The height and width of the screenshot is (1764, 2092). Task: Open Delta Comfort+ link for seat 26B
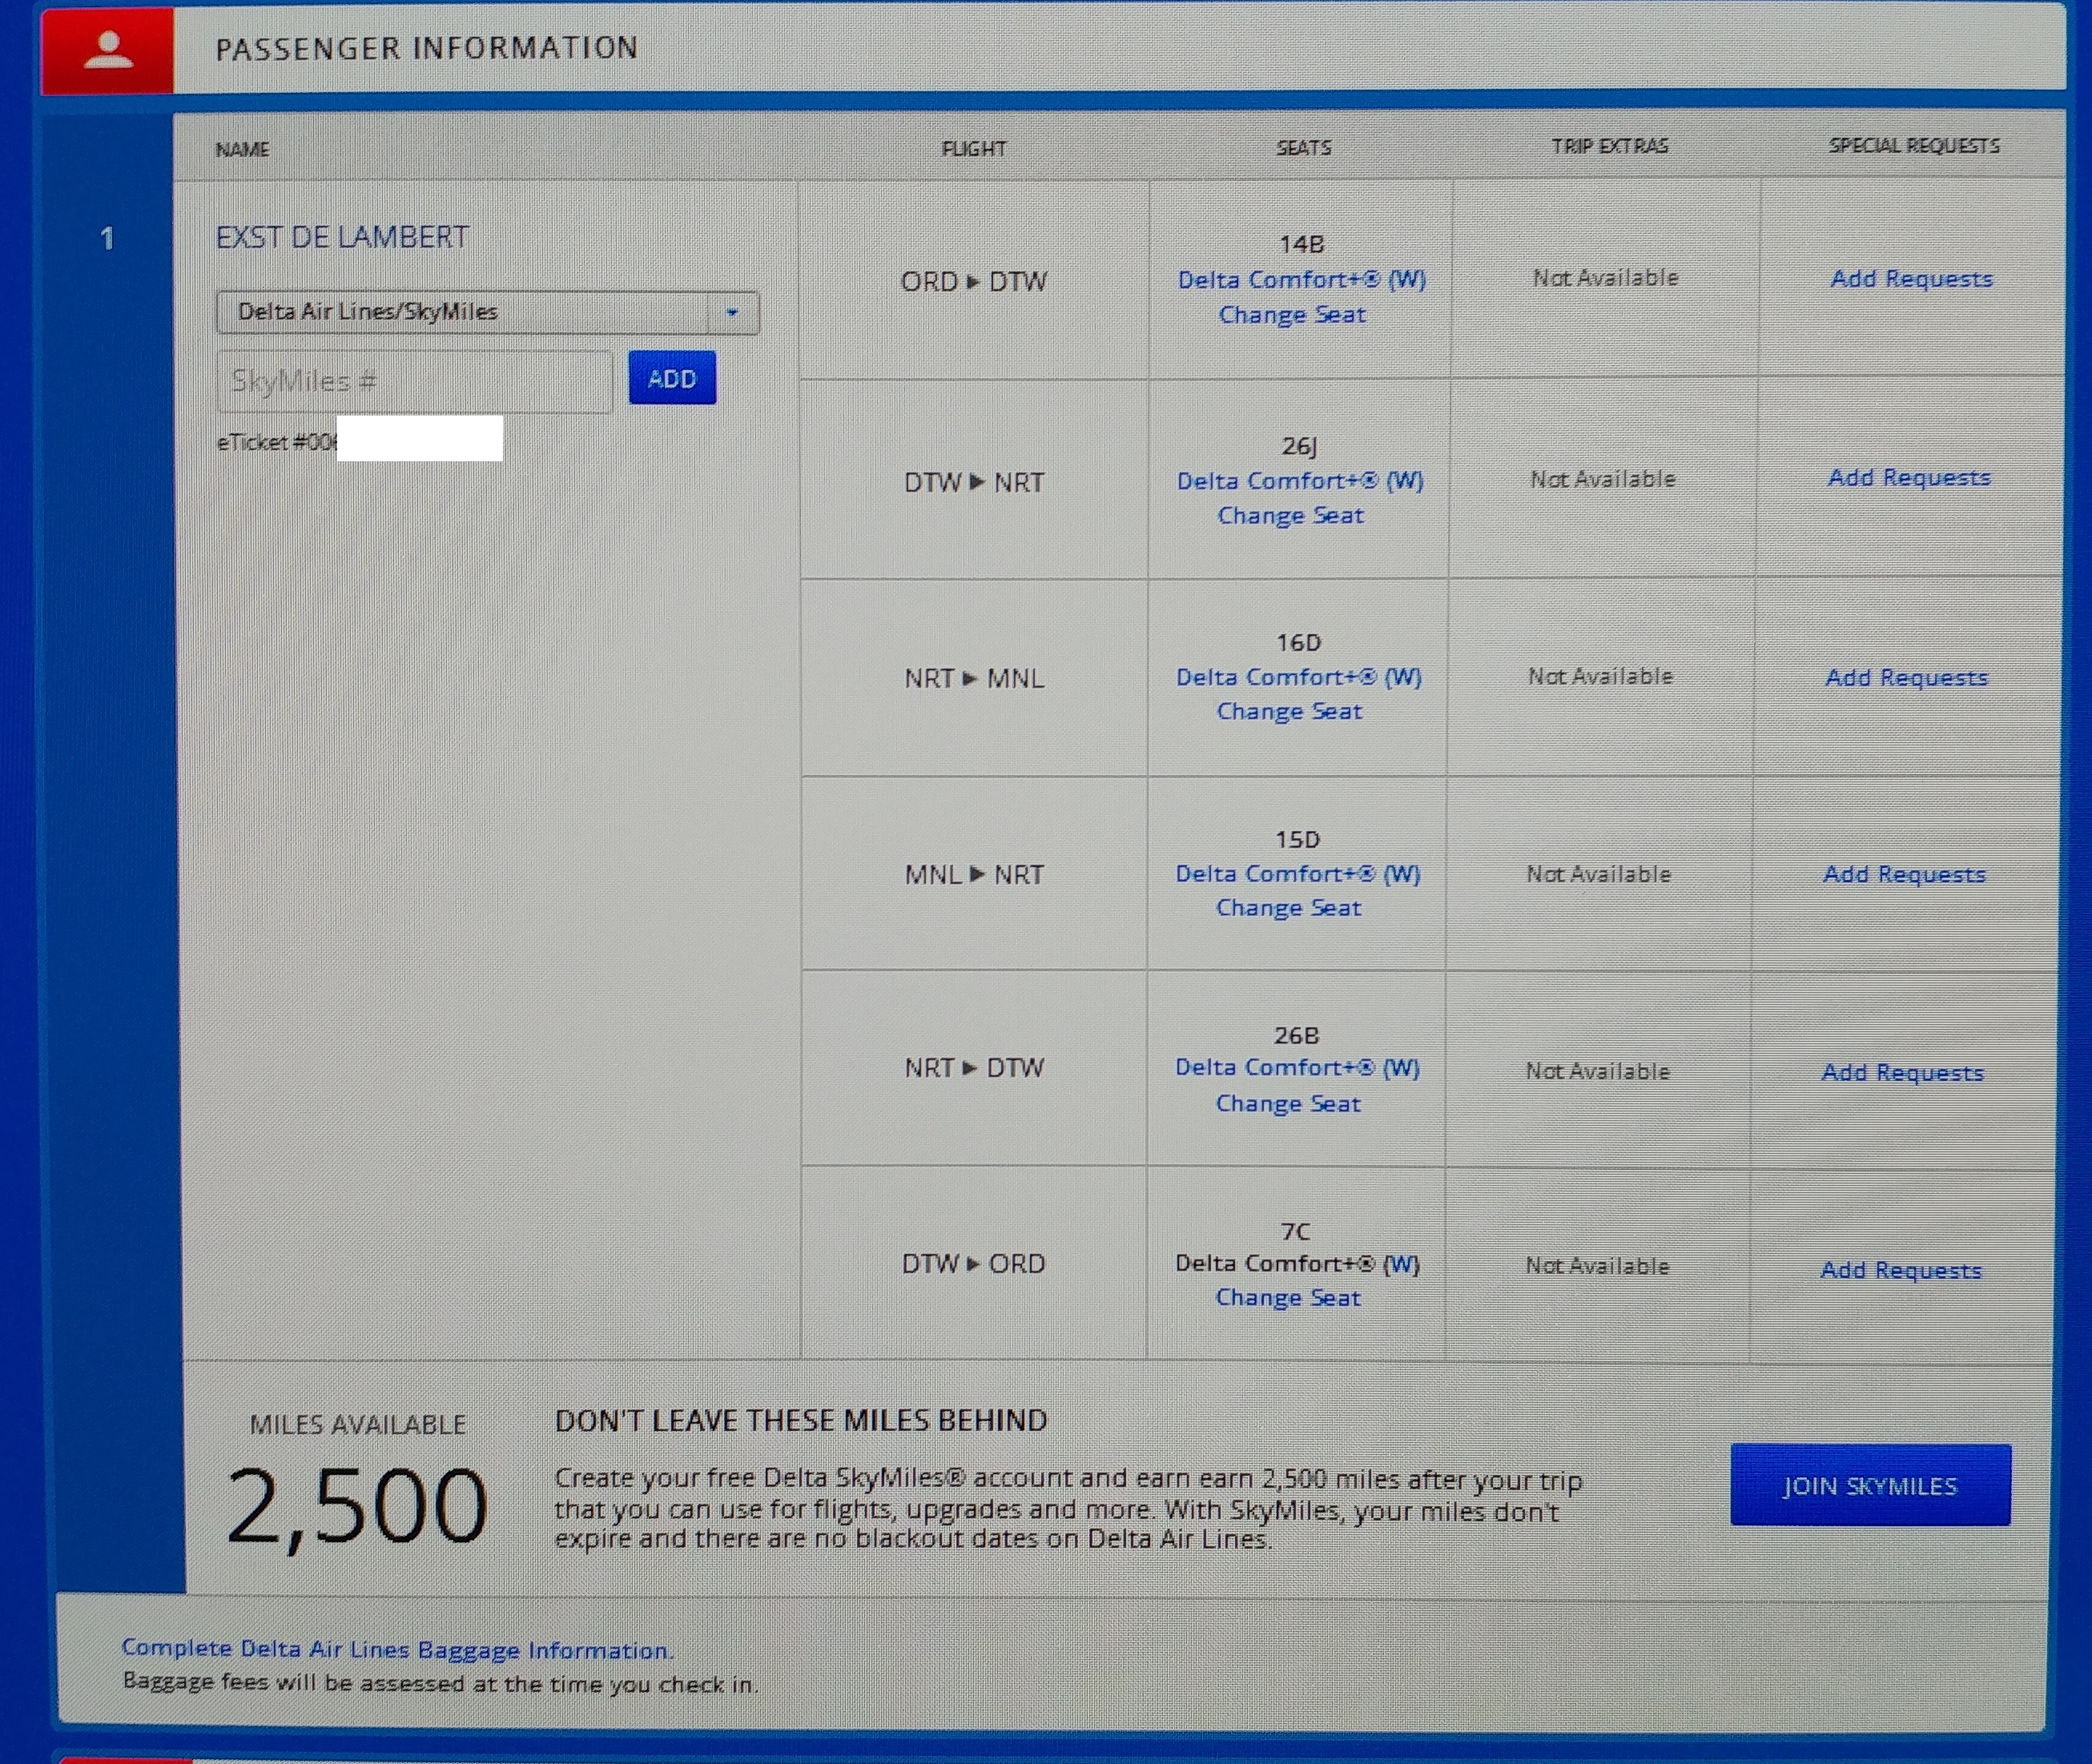[x=1297, y=1067]
